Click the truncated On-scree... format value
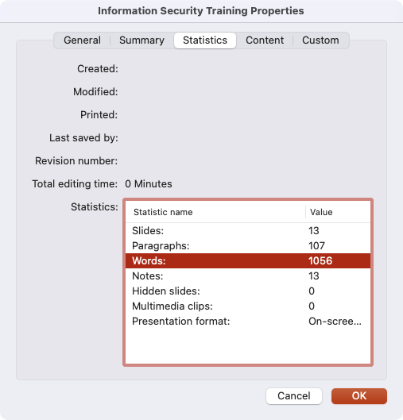This screenshot has width=403, height=420. pyautogui.click(x=335, y=322)
